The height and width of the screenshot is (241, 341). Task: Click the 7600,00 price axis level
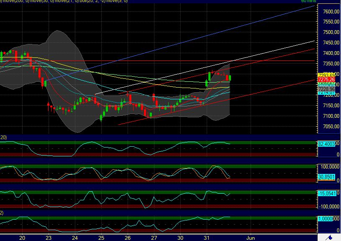pos(328,12)
